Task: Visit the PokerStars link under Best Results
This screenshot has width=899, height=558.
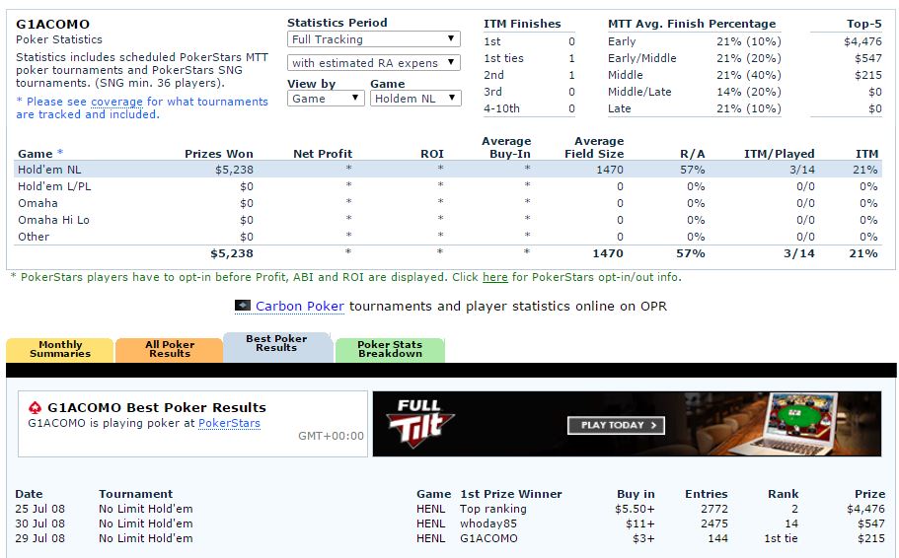Action: pyautogui.click(x=229, y=423)
